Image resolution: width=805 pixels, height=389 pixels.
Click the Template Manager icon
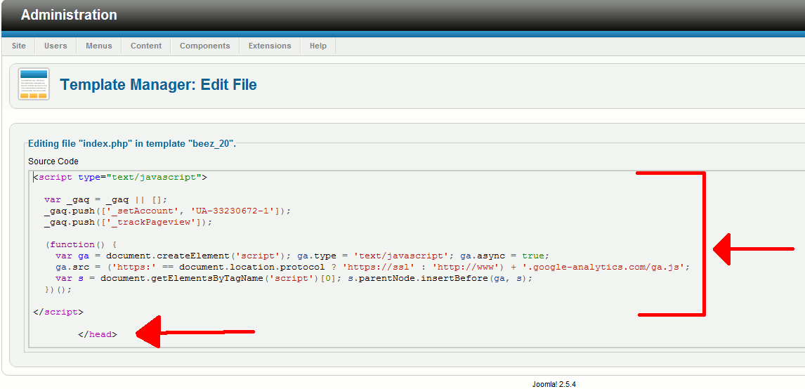pos(34,84)
